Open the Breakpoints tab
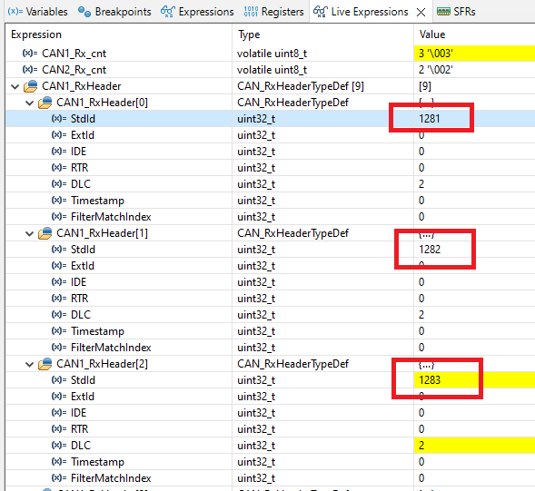The height and width of the screenshot is (491, 535). 114,12
